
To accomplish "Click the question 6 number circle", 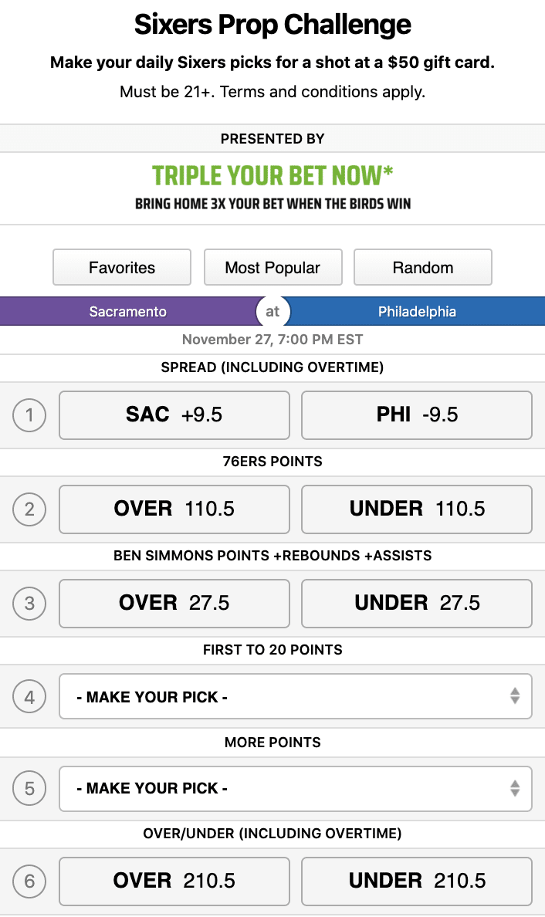I will tap(29, 881).
